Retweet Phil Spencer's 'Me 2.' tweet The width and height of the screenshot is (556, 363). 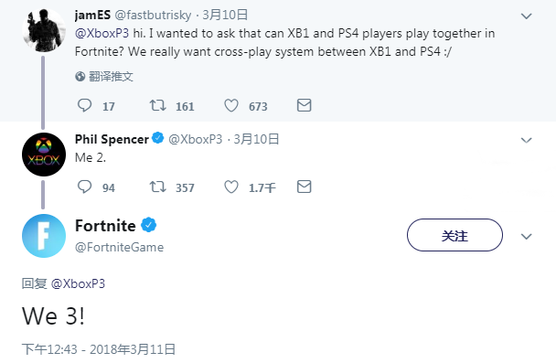(157, 187)
